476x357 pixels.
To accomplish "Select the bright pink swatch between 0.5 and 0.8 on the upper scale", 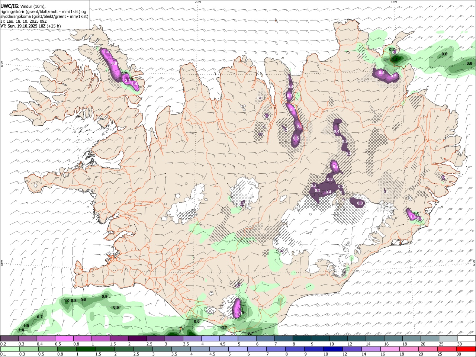I will [x=64, y=338].
